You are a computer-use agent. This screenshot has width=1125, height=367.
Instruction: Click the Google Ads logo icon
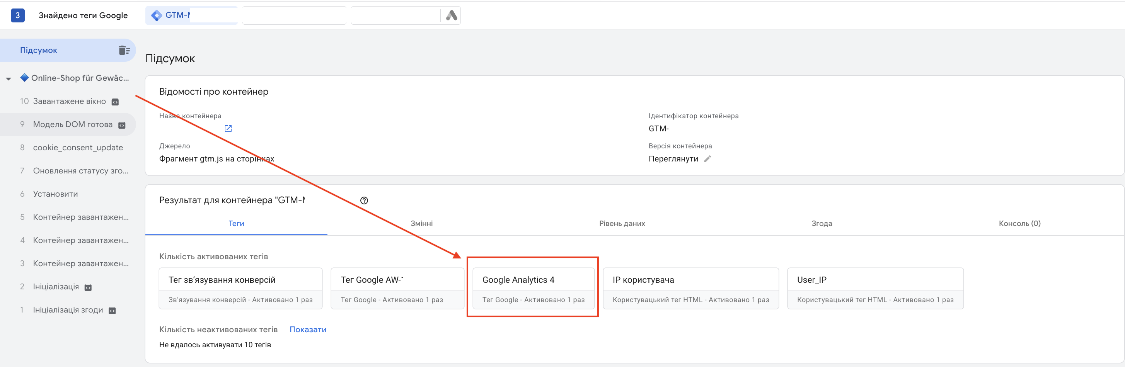[x=452, y=16]
